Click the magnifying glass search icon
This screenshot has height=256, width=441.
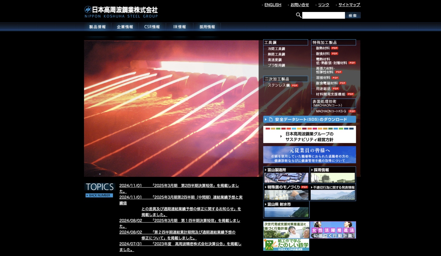[298, 15]
